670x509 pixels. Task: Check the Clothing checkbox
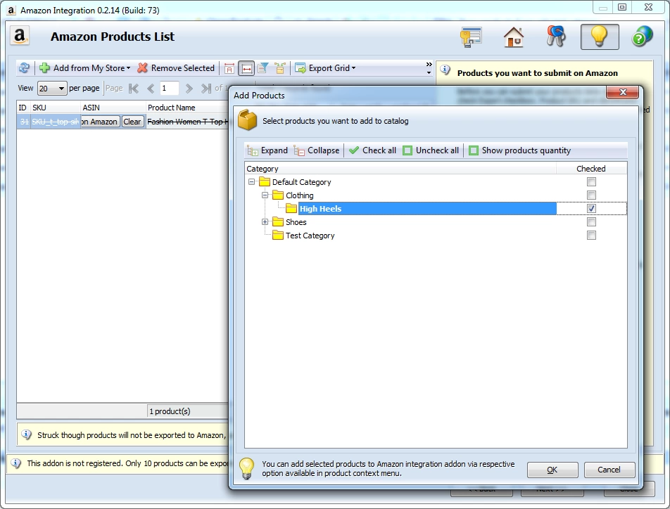(x=591, y=195)
